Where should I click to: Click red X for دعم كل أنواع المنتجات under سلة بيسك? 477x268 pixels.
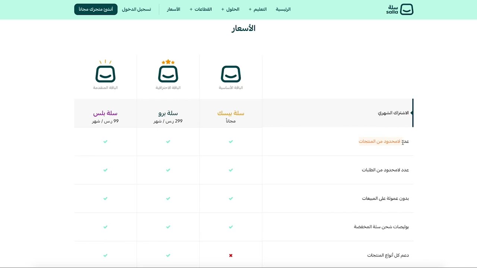click(231, 255)
